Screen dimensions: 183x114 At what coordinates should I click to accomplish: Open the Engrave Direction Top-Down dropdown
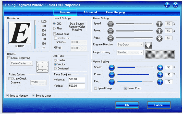pyautogui.click(x=130, y=44)
